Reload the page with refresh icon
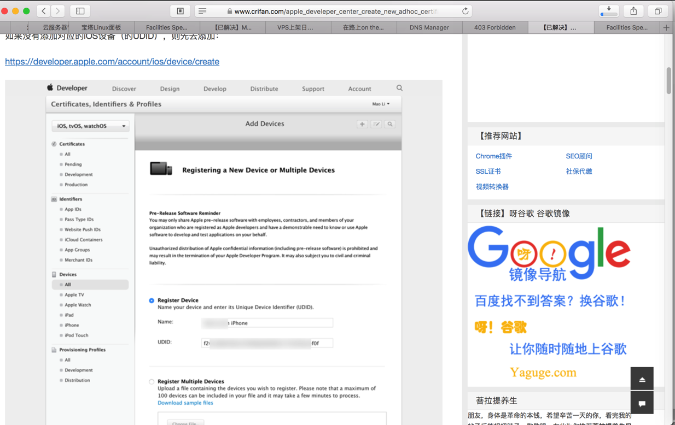Viewport: 675px width, 425px height. click(x=465, y=11)
